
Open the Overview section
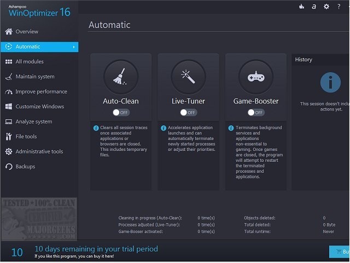tap(39, 32)
